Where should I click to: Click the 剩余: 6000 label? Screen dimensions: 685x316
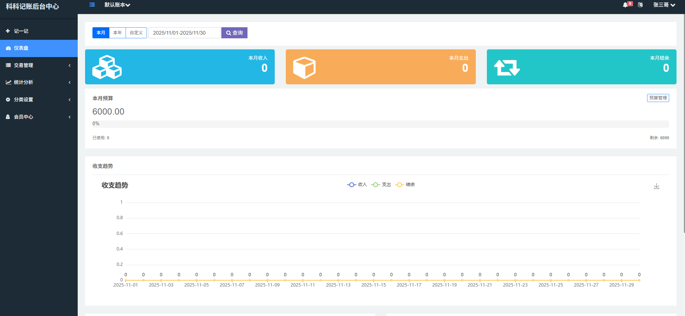[x=659, y=138]
